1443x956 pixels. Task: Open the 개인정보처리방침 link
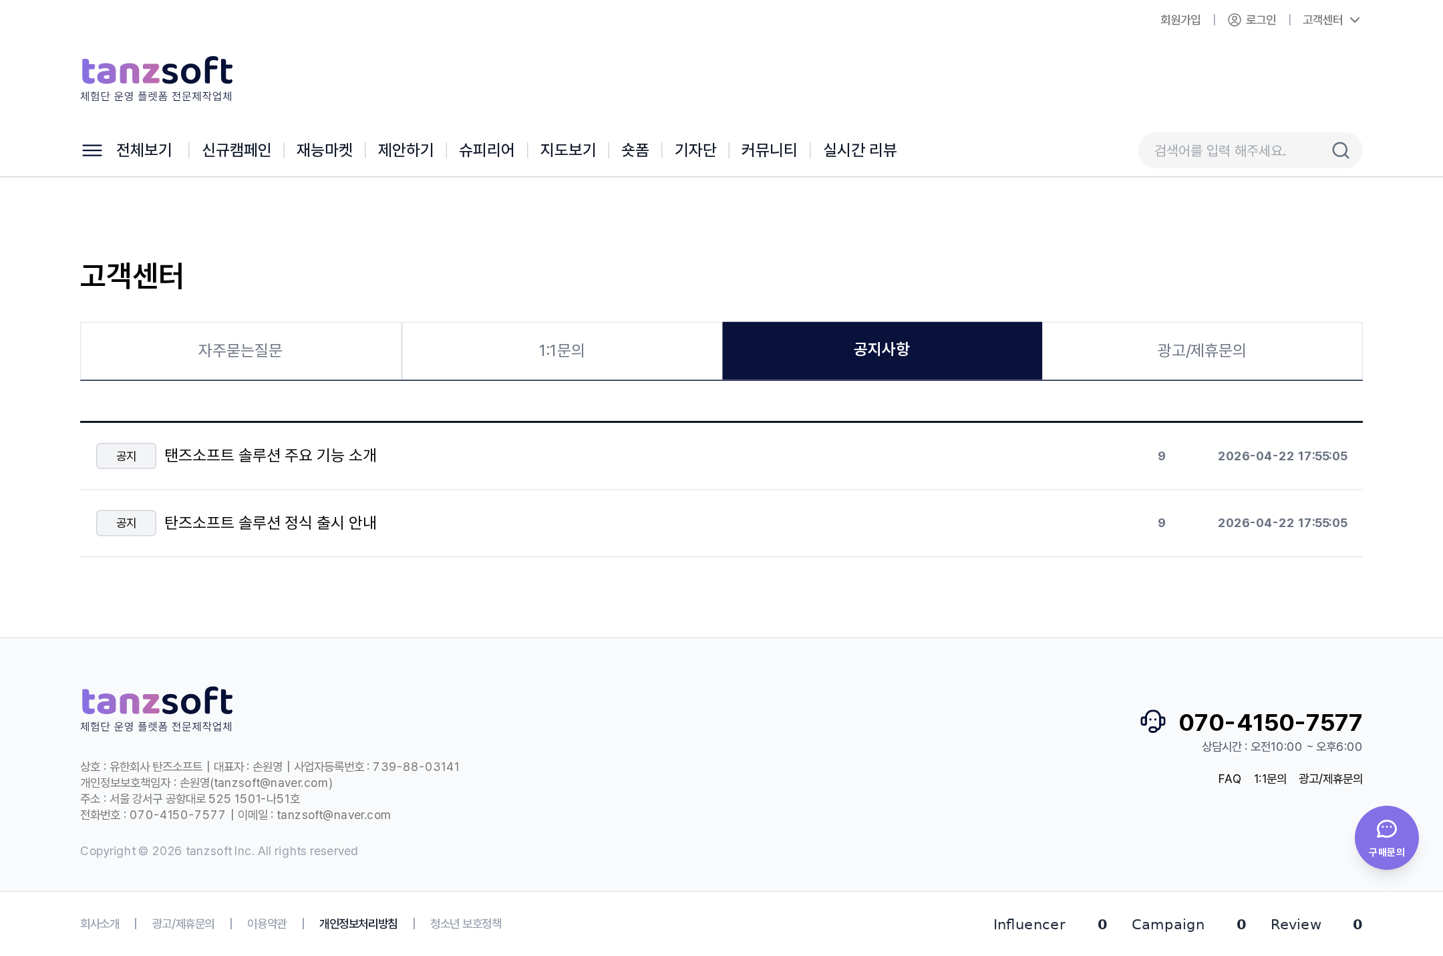358,924
